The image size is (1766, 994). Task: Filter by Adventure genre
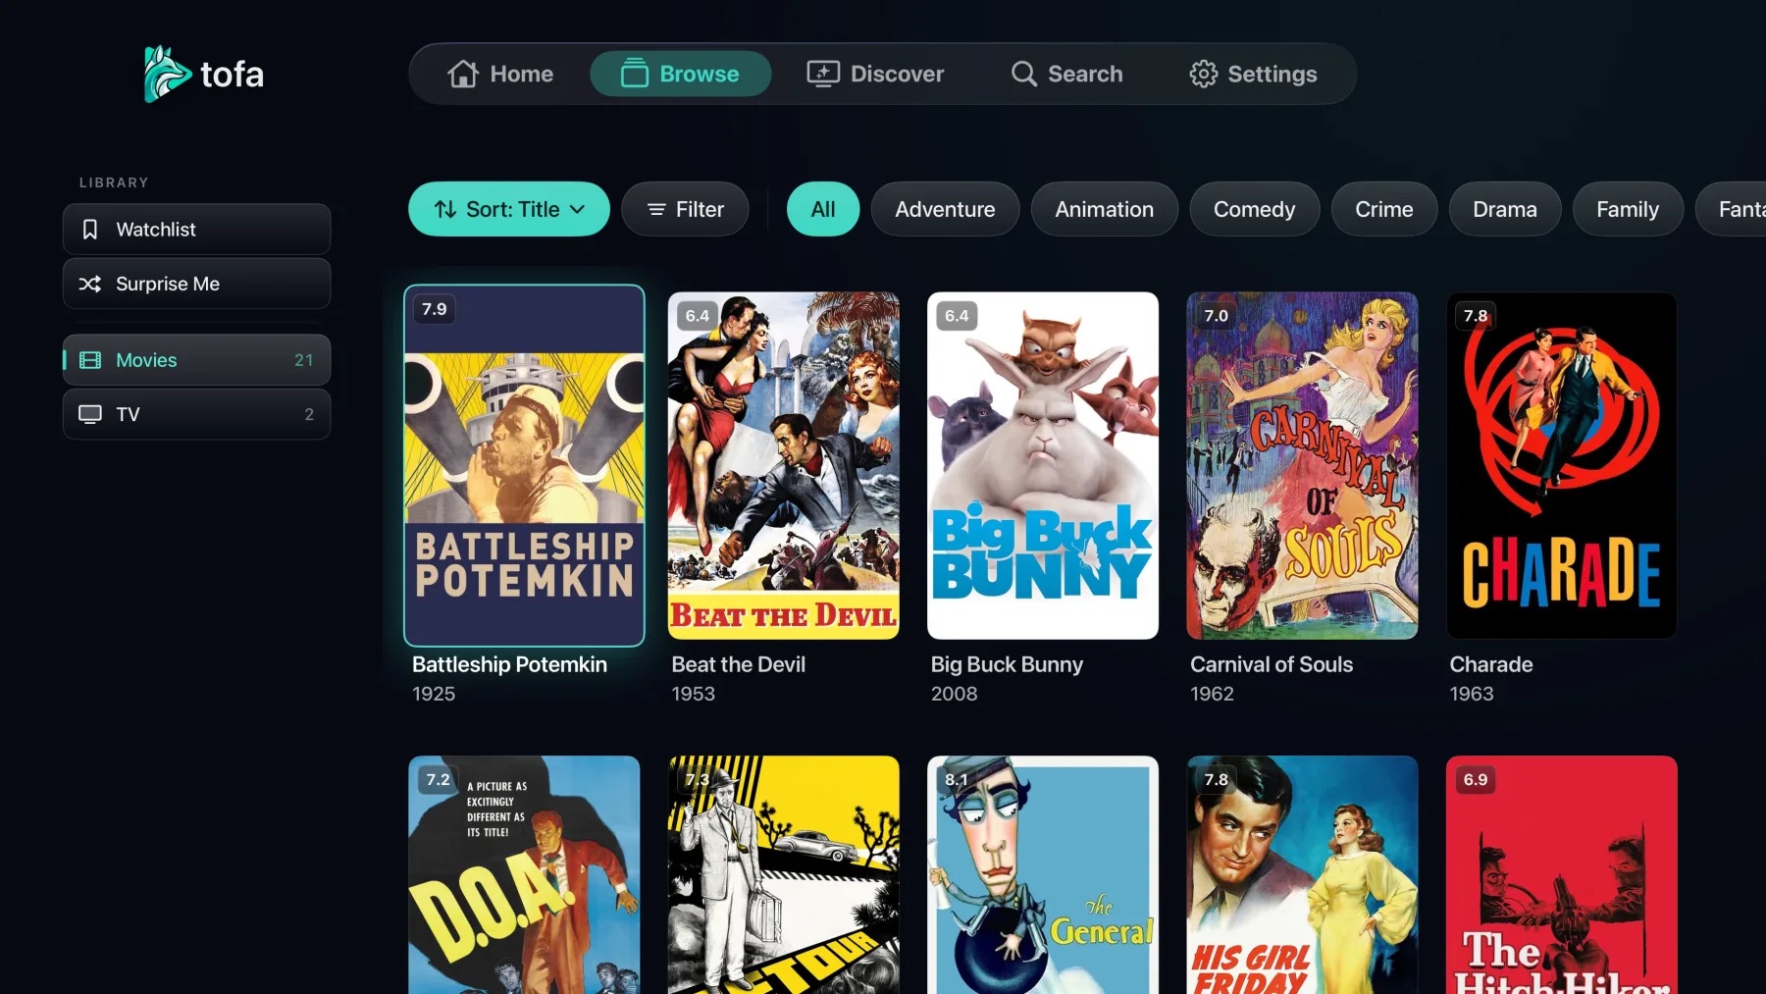[x=945, y=209]
